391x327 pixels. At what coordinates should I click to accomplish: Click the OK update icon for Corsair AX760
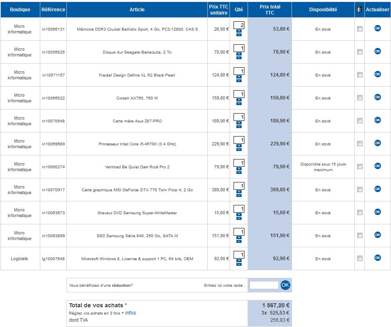pyautogui.click(x=378, y=97)
